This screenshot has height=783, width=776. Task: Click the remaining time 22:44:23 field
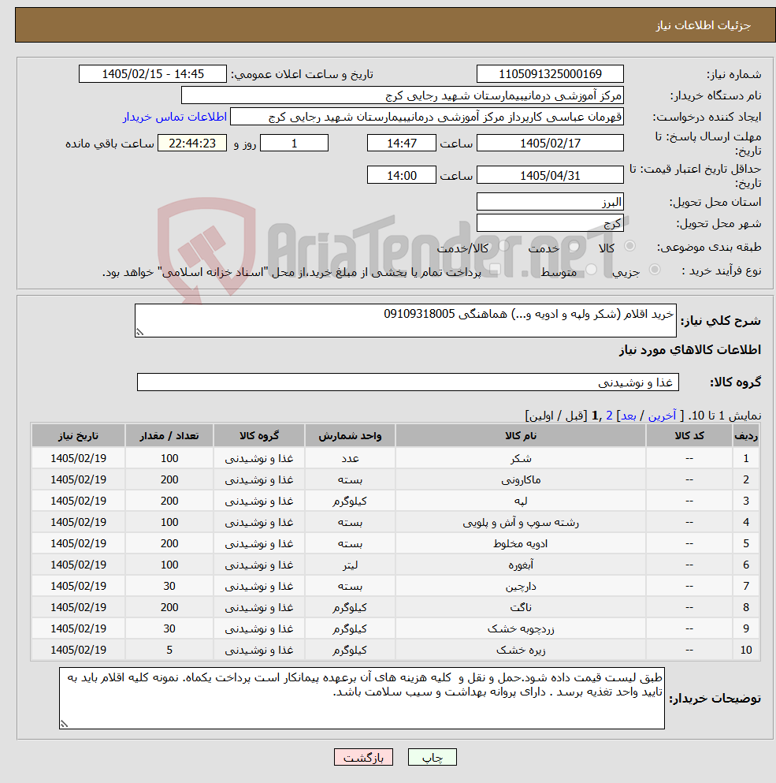[x=192, y=143]
